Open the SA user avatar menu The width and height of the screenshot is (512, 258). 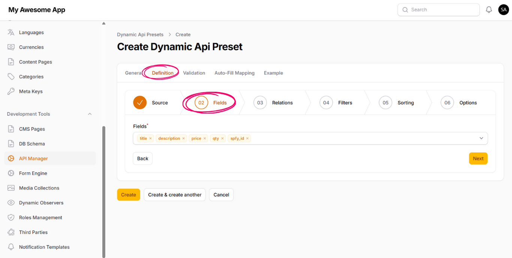click(x=503, y=10)
